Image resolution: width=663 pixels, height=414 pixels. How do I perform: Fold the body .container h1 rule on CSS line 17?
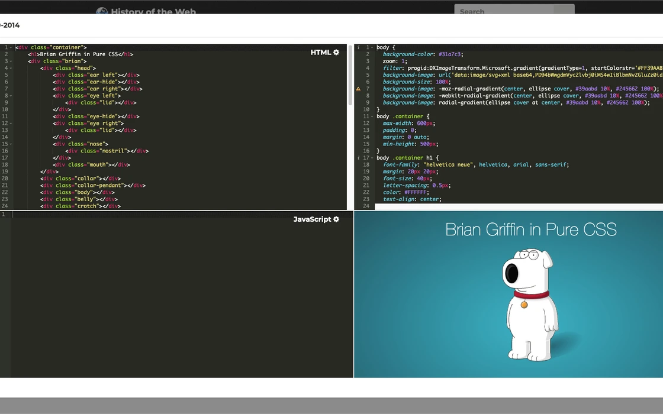(x=372, y=157)
